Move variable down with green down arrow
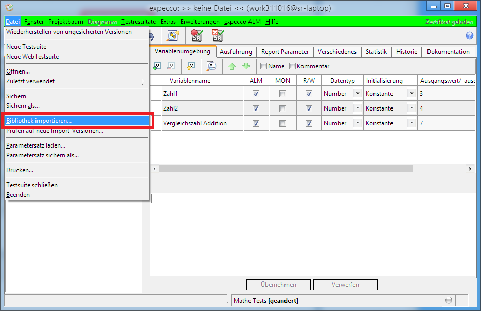The image size is (481, 311). 246,66
